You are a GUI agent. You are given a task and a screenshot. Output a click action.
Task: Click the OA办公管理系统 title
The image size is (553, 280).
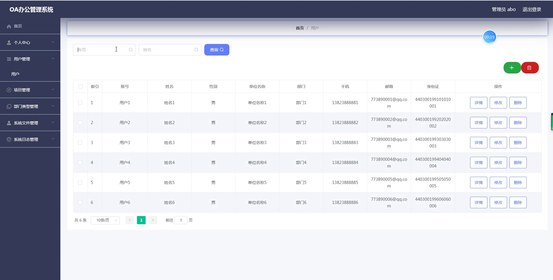pyautogui.click(x=31, y=10)
